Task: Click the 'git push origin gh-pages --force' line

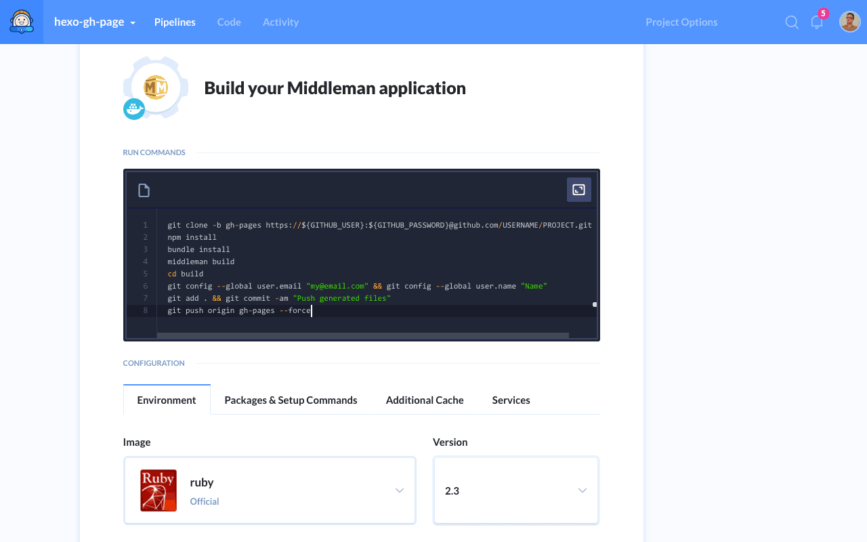Action: coord(239,310)
